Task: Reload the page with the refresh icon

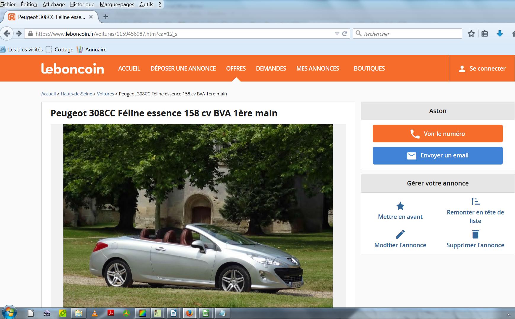Action: [344, 34]
